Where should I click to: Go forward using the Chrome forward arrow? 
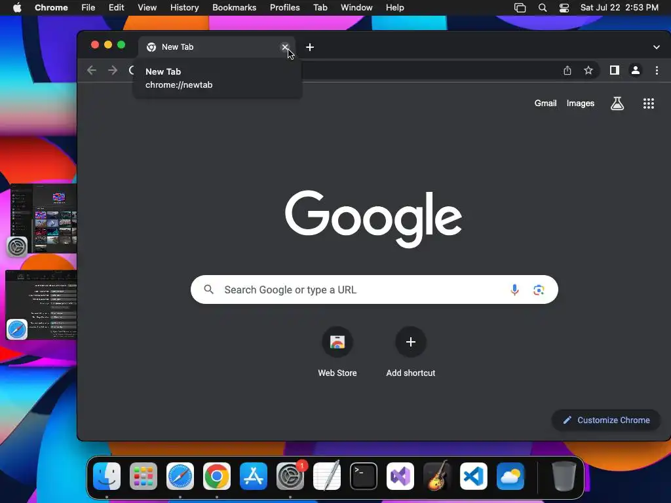(113, 70)
